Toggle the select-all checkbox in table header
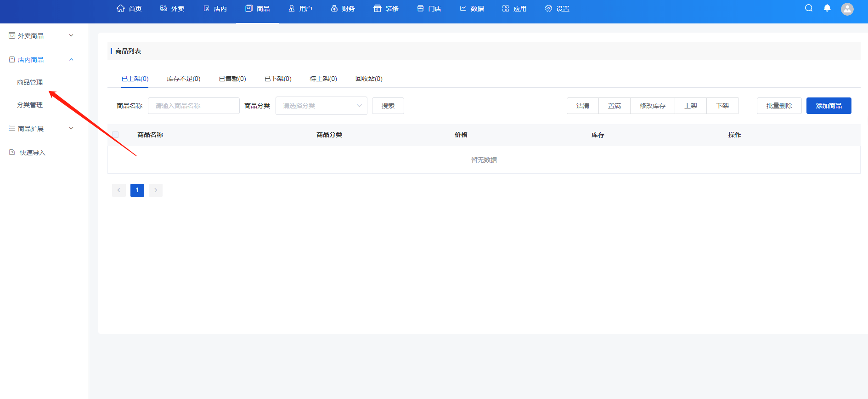The image size is (868, 399). pyautogui.click(x=115, y=135)
